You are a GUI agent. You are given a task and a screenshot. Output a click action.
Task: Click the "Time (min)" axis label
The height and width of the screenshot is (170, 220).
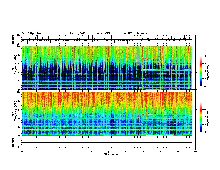click(111, 154)
